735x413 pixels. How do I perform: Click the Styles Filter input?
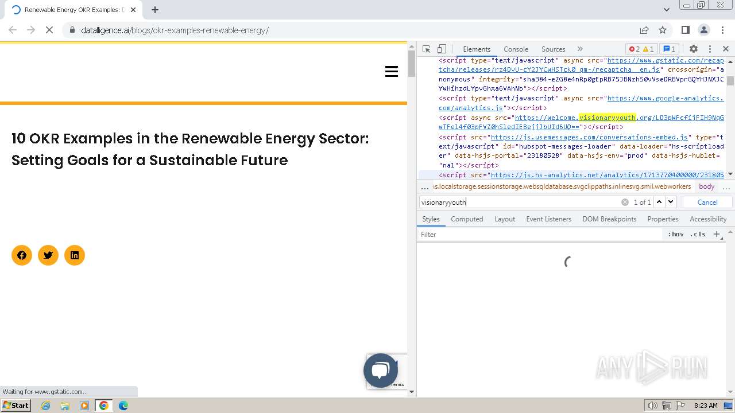540,234
